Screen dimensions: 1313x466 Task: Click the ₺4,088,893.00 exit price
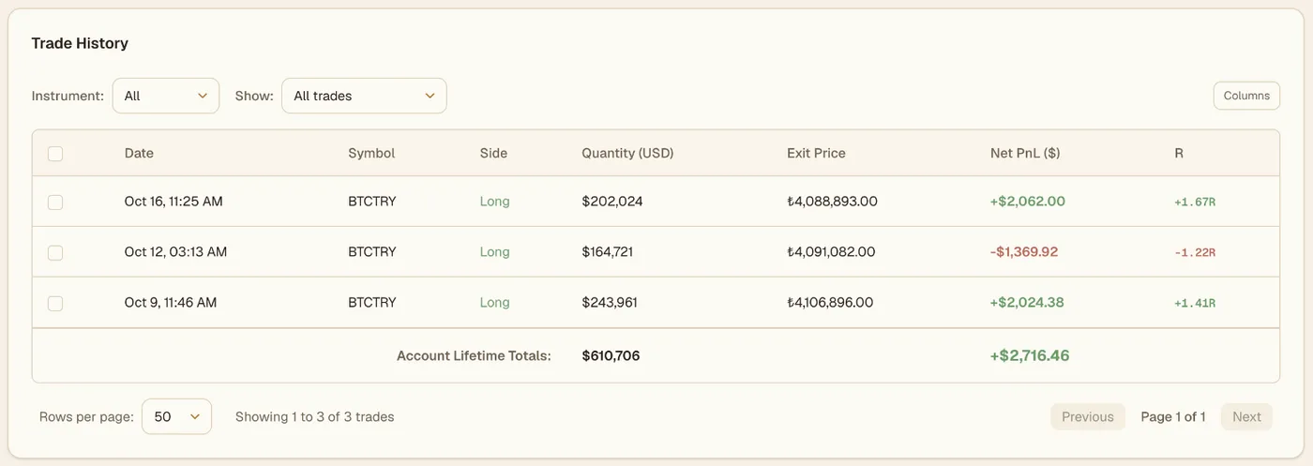[x=832, y=202]
